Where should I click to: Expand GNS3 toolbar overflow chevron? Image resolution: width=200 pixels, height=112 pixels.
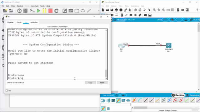(x=99, y=11)
